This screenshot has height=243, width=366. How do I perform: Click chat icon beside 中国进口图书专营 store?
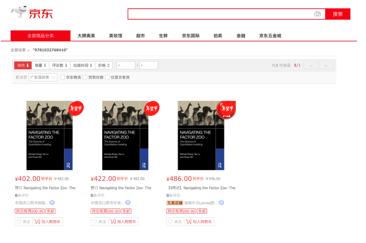[128, 203]
